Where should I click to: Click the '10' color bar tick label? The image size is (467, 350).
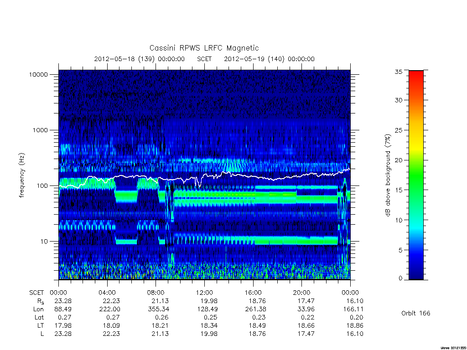398,220
